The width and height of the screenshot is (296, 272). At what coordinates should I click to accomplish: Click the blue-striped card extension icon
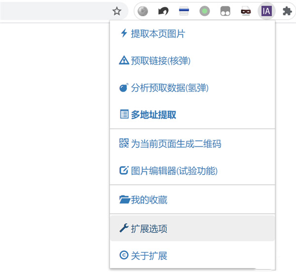coord(184,11)
